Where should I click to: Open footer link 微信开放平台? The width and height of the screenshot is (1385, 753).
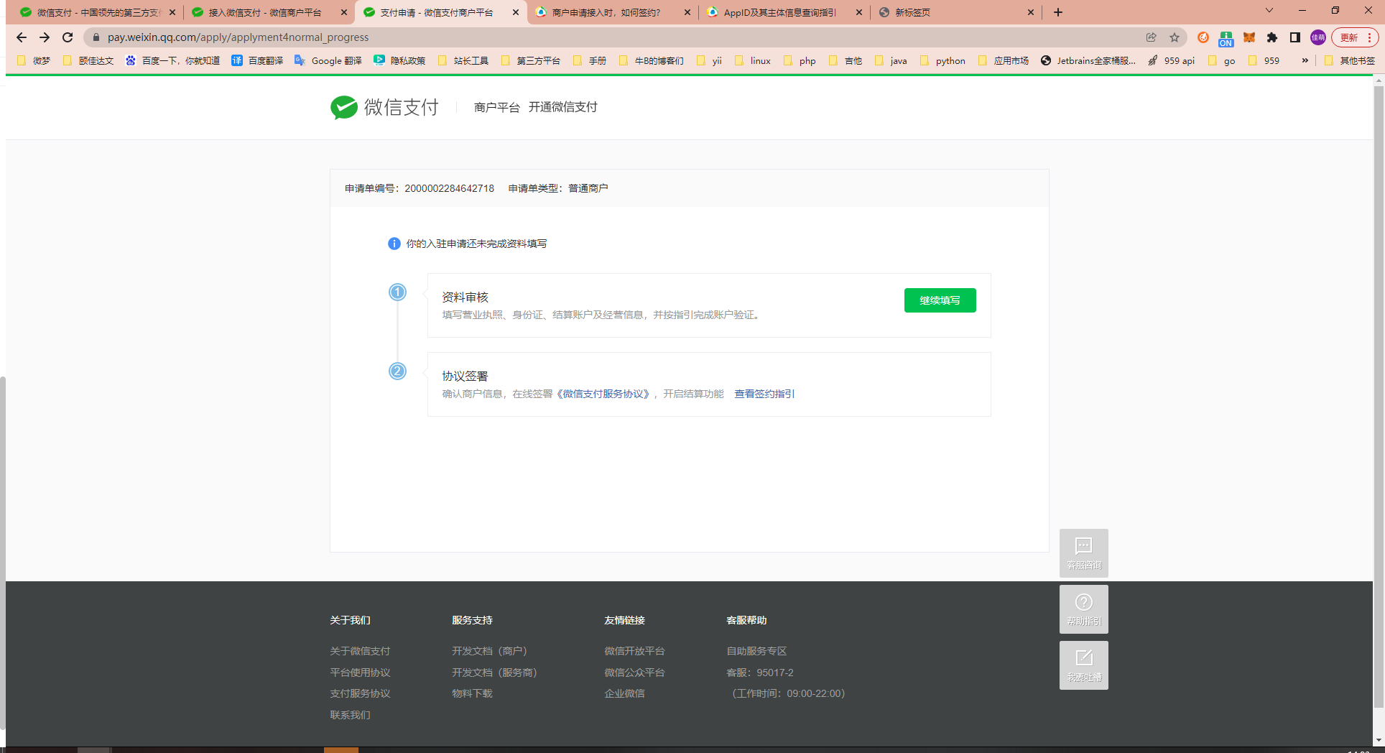coord(634,651)
